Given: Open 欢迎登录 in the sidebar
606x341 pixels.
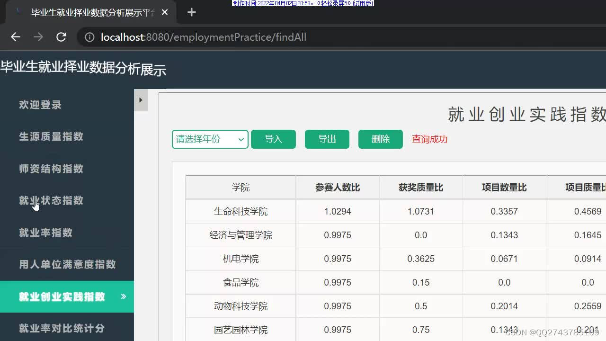Looking at the screenshot, I should 40,105.
